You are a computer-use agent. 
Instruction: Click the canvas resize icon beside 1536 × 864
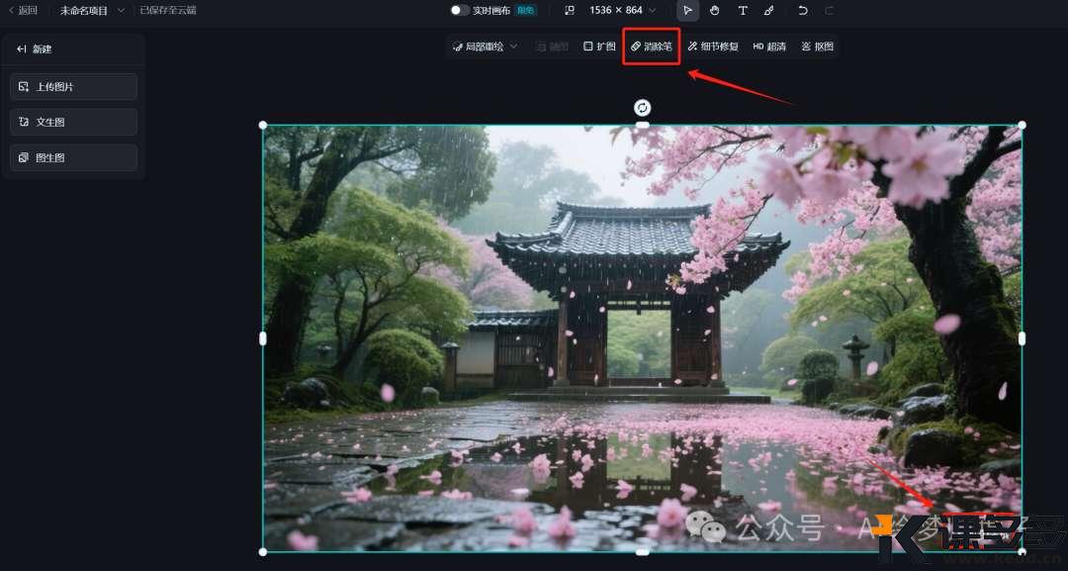coord(569,11)
